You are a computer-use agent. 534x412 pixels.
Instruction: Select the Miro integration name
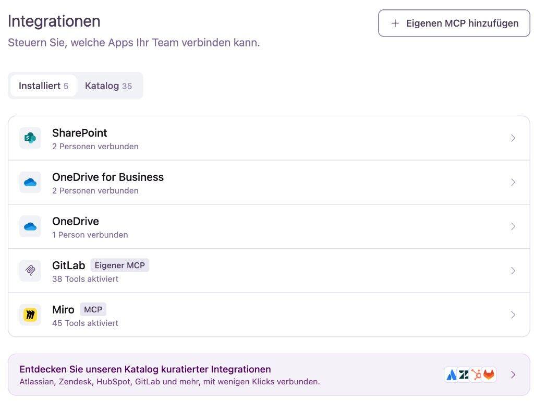coord(63,309)
